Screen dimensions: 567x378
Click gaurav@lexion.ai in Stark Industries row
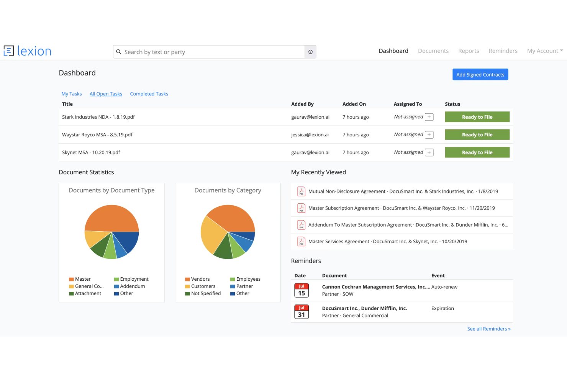click(x=310, y=117)
